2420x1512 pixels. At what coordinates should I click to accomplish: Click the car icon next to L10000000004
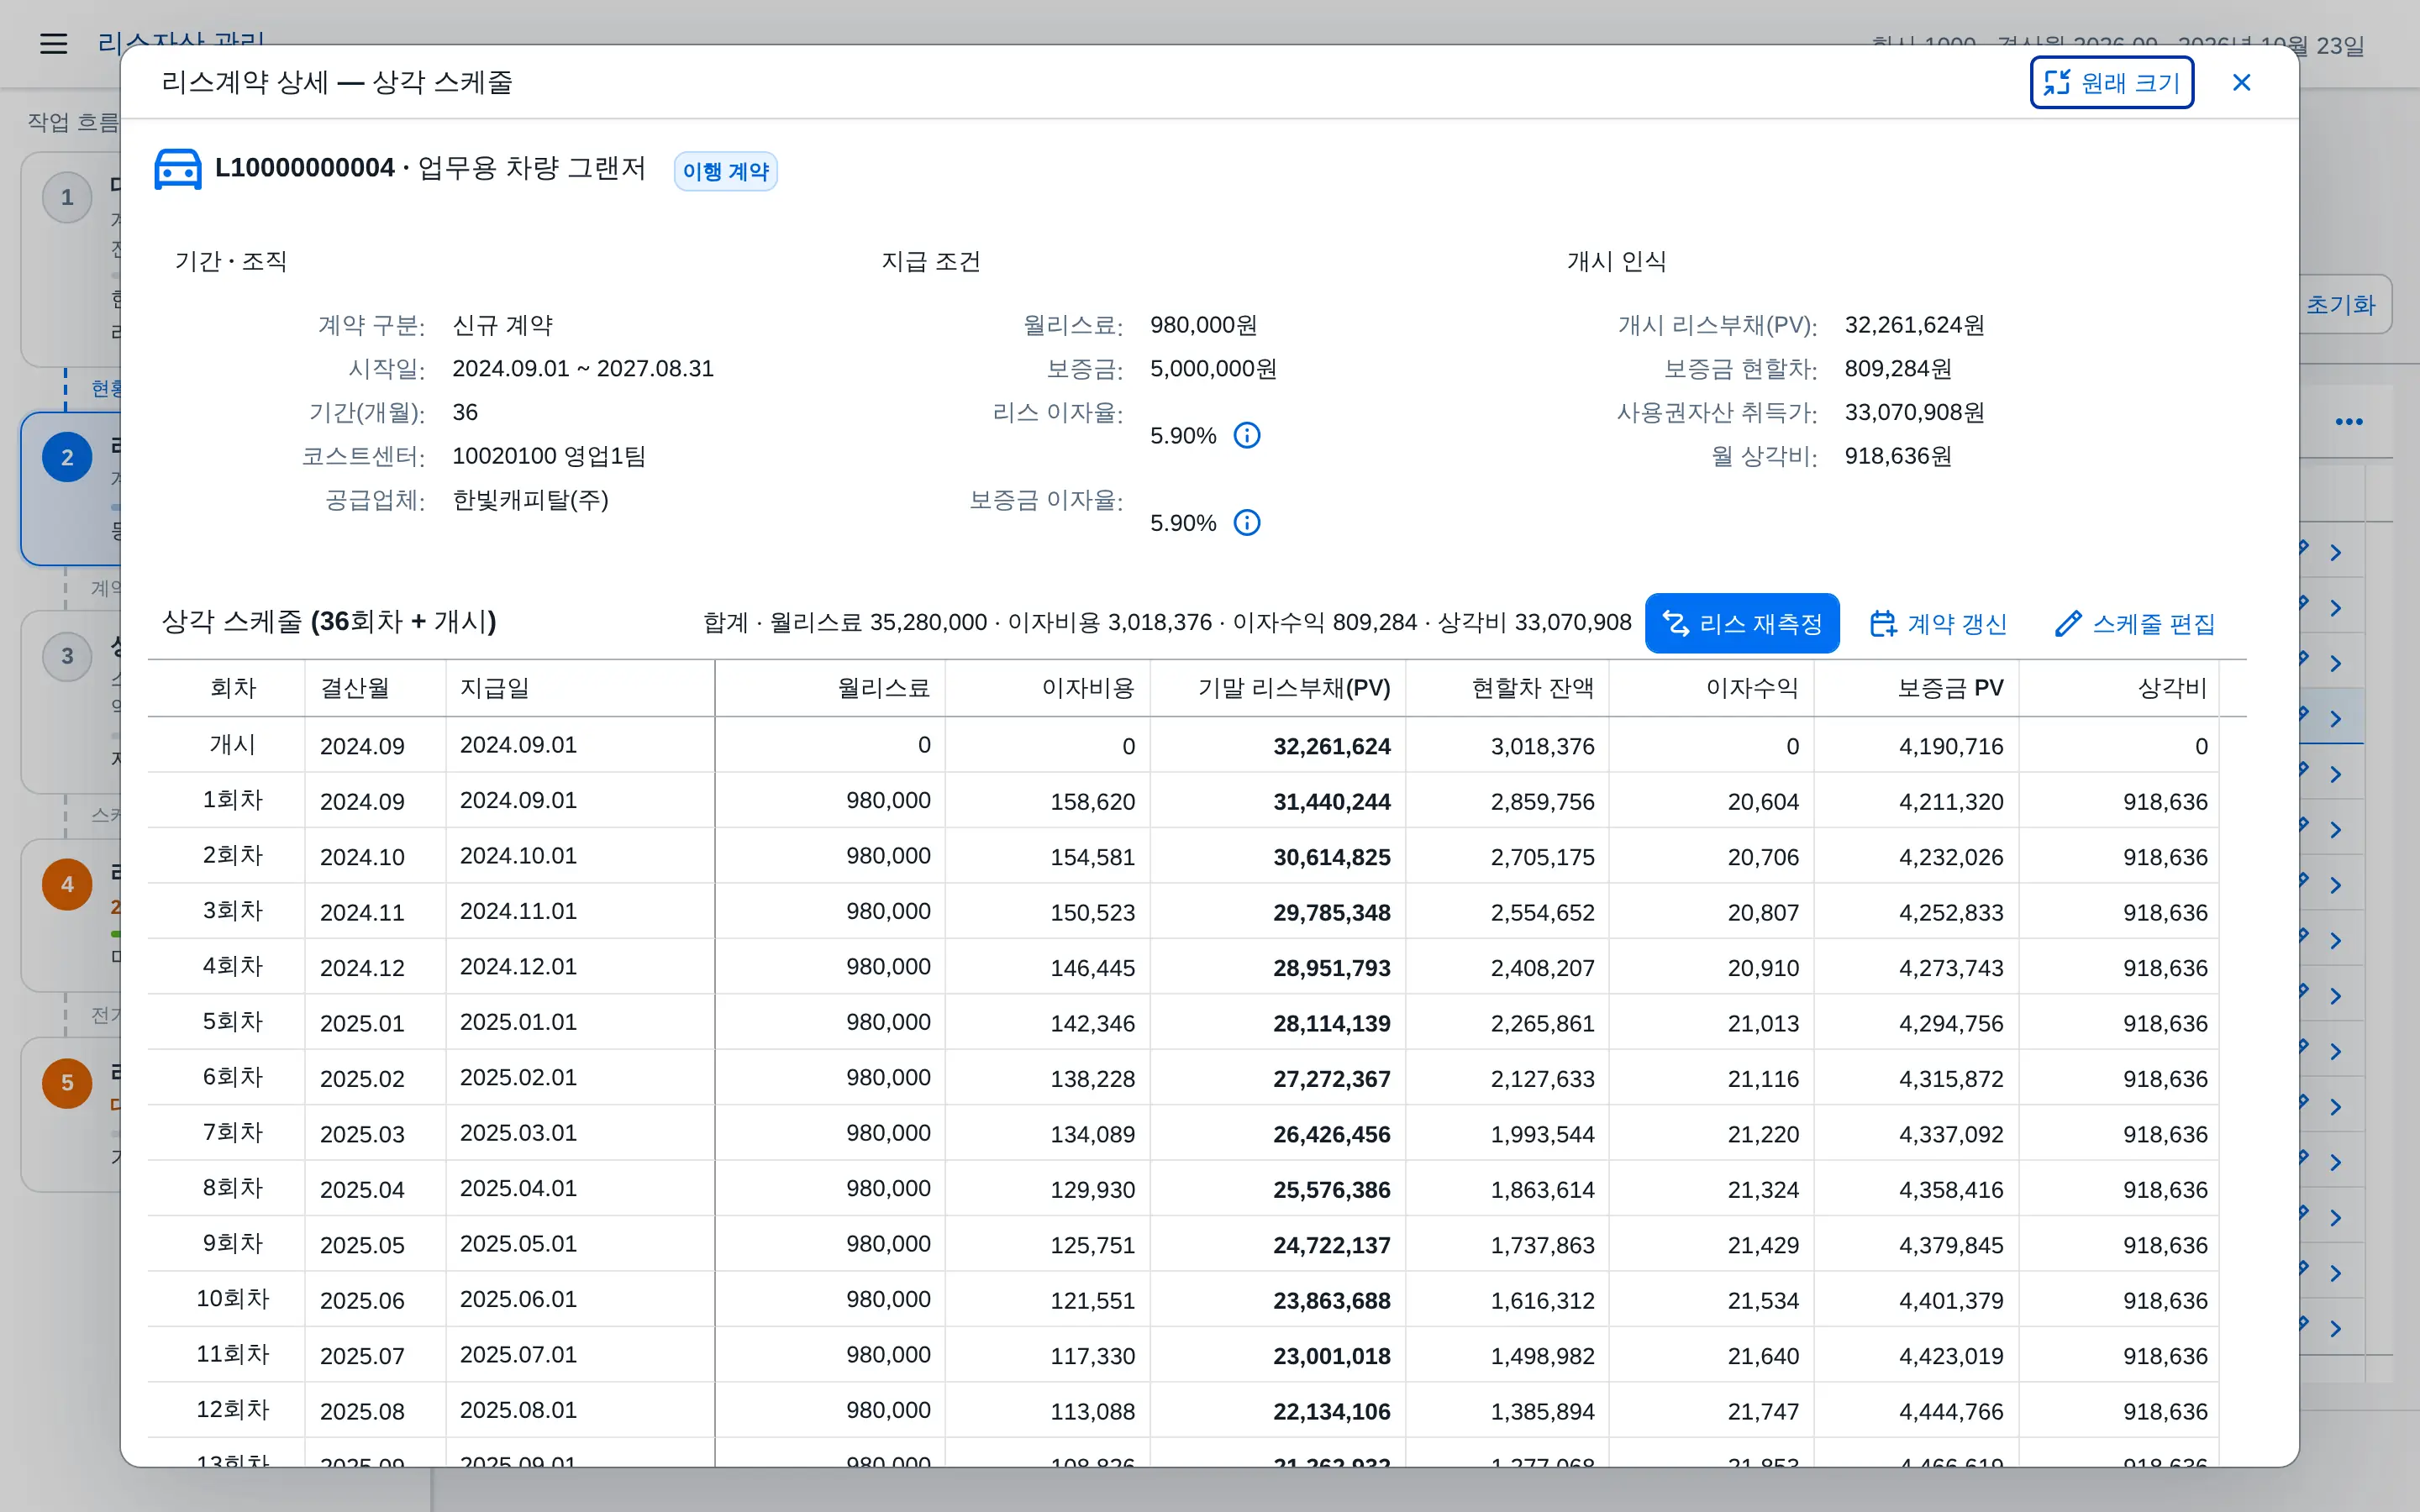tap(178, 169)
